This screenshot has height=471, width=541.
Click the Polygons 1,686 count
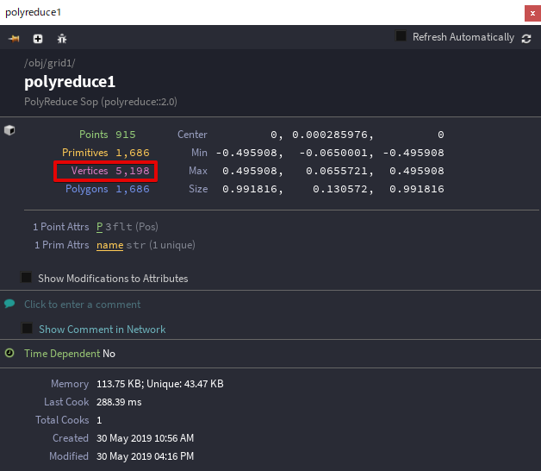105,189
